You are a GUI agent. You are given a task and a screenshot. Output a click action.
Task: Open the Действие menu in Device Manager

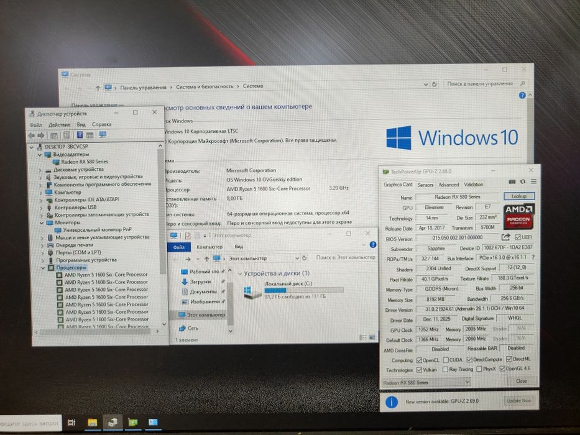59,125
